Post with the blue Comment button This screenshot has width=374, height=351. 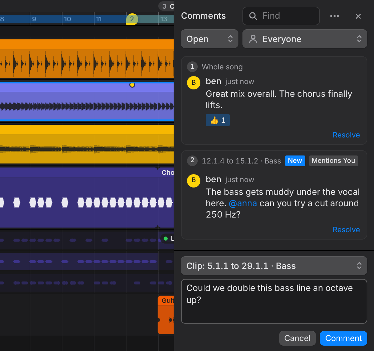(344, 338)
